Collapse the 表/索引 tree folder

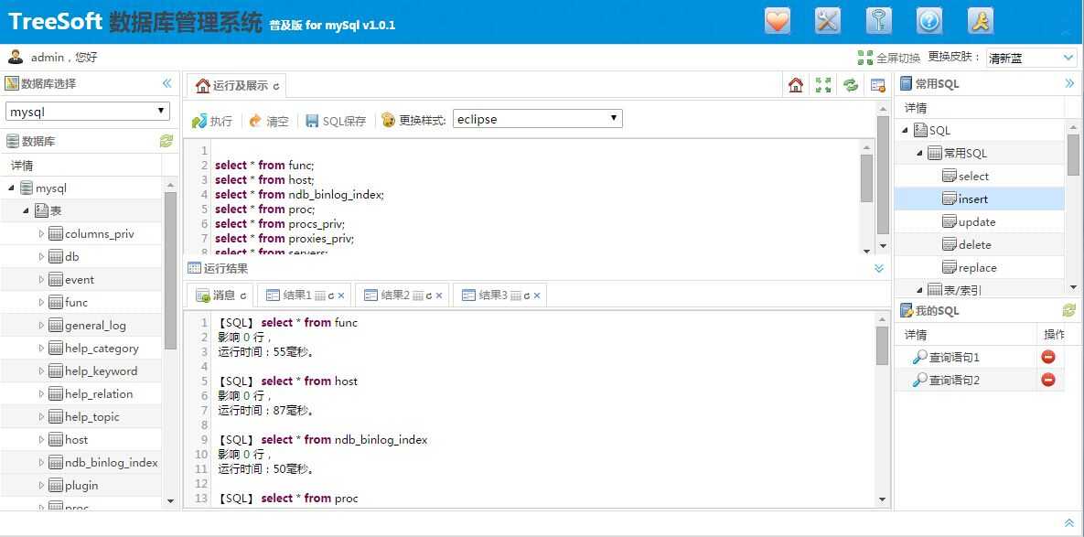click(919, 290)
